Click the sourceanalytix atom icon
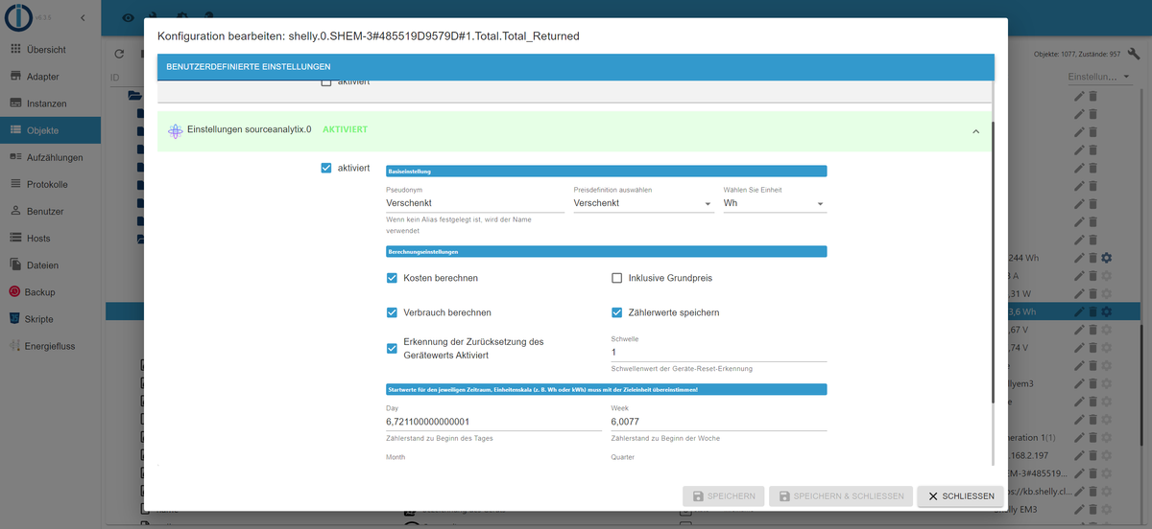The width and height of the screenshot is (1152, 529). [x=175, y=130]
